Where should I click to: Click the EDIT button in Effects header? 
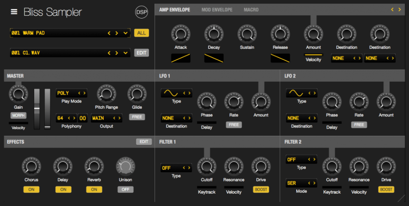(143, 141)
